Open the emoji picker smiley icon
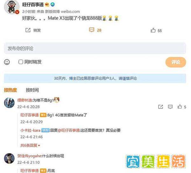Image resolution: width=191 pixels, height=173 pixels. click(x=7, y=62)
